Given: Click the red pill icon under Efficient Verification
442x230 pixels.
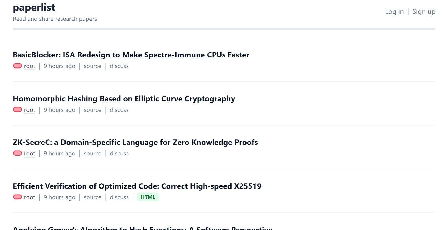Looking at the screenshot, I should click(x=17, y=197).
